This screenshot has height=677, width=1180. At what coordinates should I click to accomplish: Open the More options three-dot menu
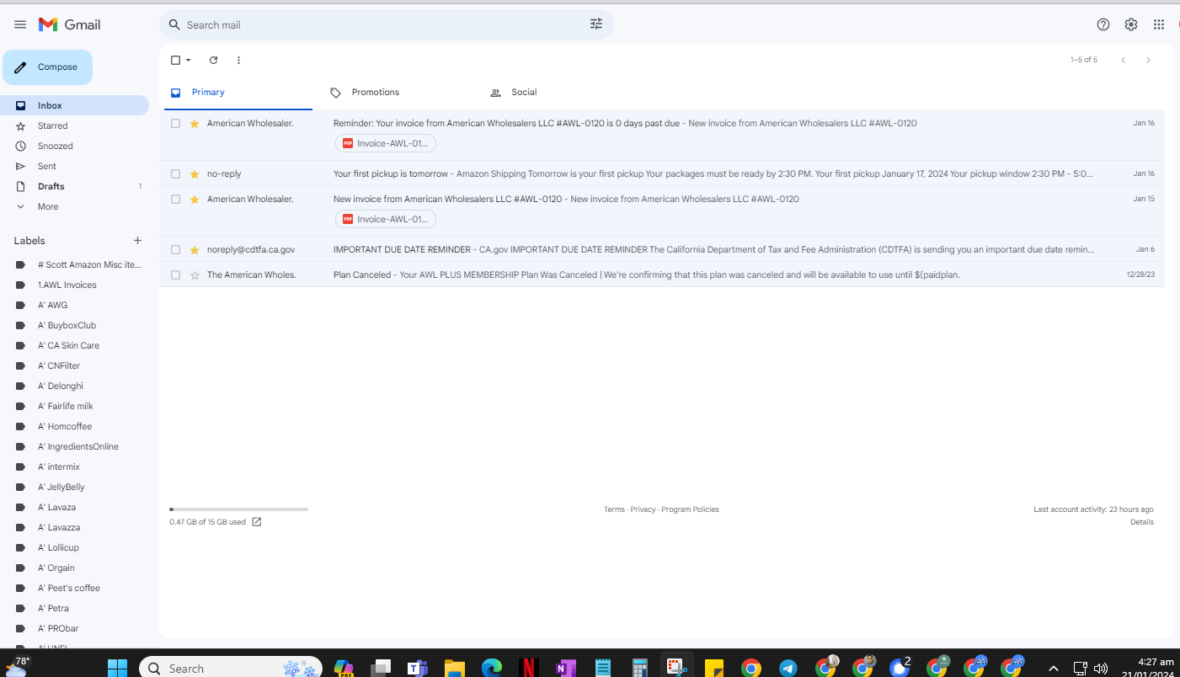[x=238, y=60]
